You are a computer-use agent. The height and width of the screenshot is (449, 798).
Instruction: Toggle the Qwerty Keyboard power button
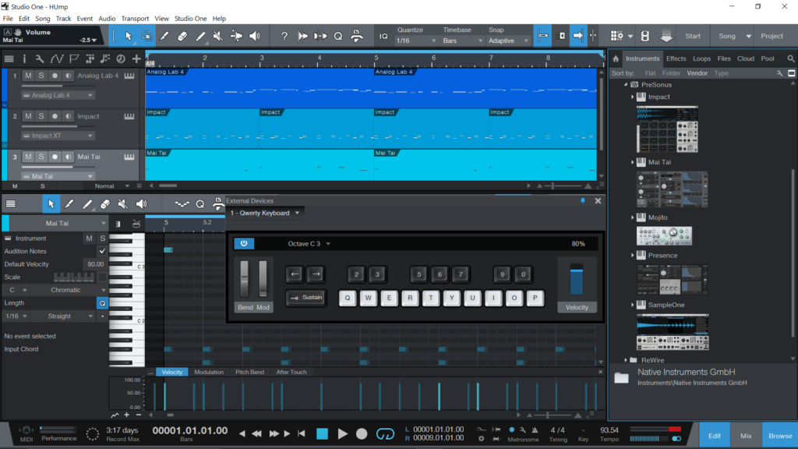(244, 243)
